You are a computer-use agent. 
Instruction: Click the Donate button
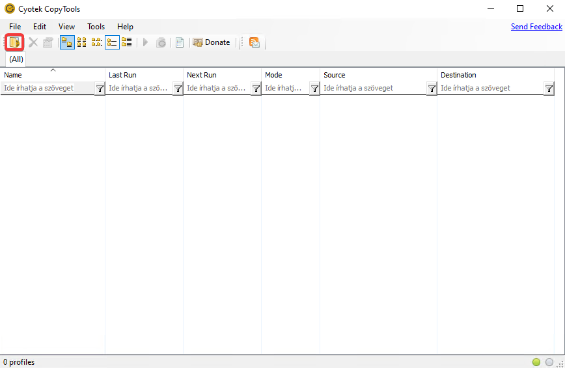212,42
